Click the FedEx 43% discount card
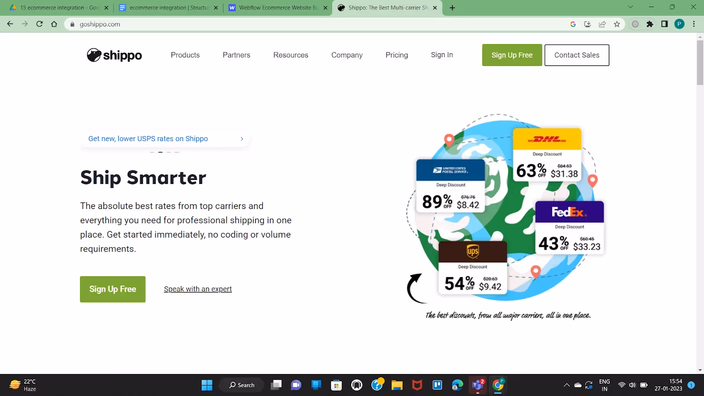The height and width of the screenshot is (396, 704). [x=570, y=227]
